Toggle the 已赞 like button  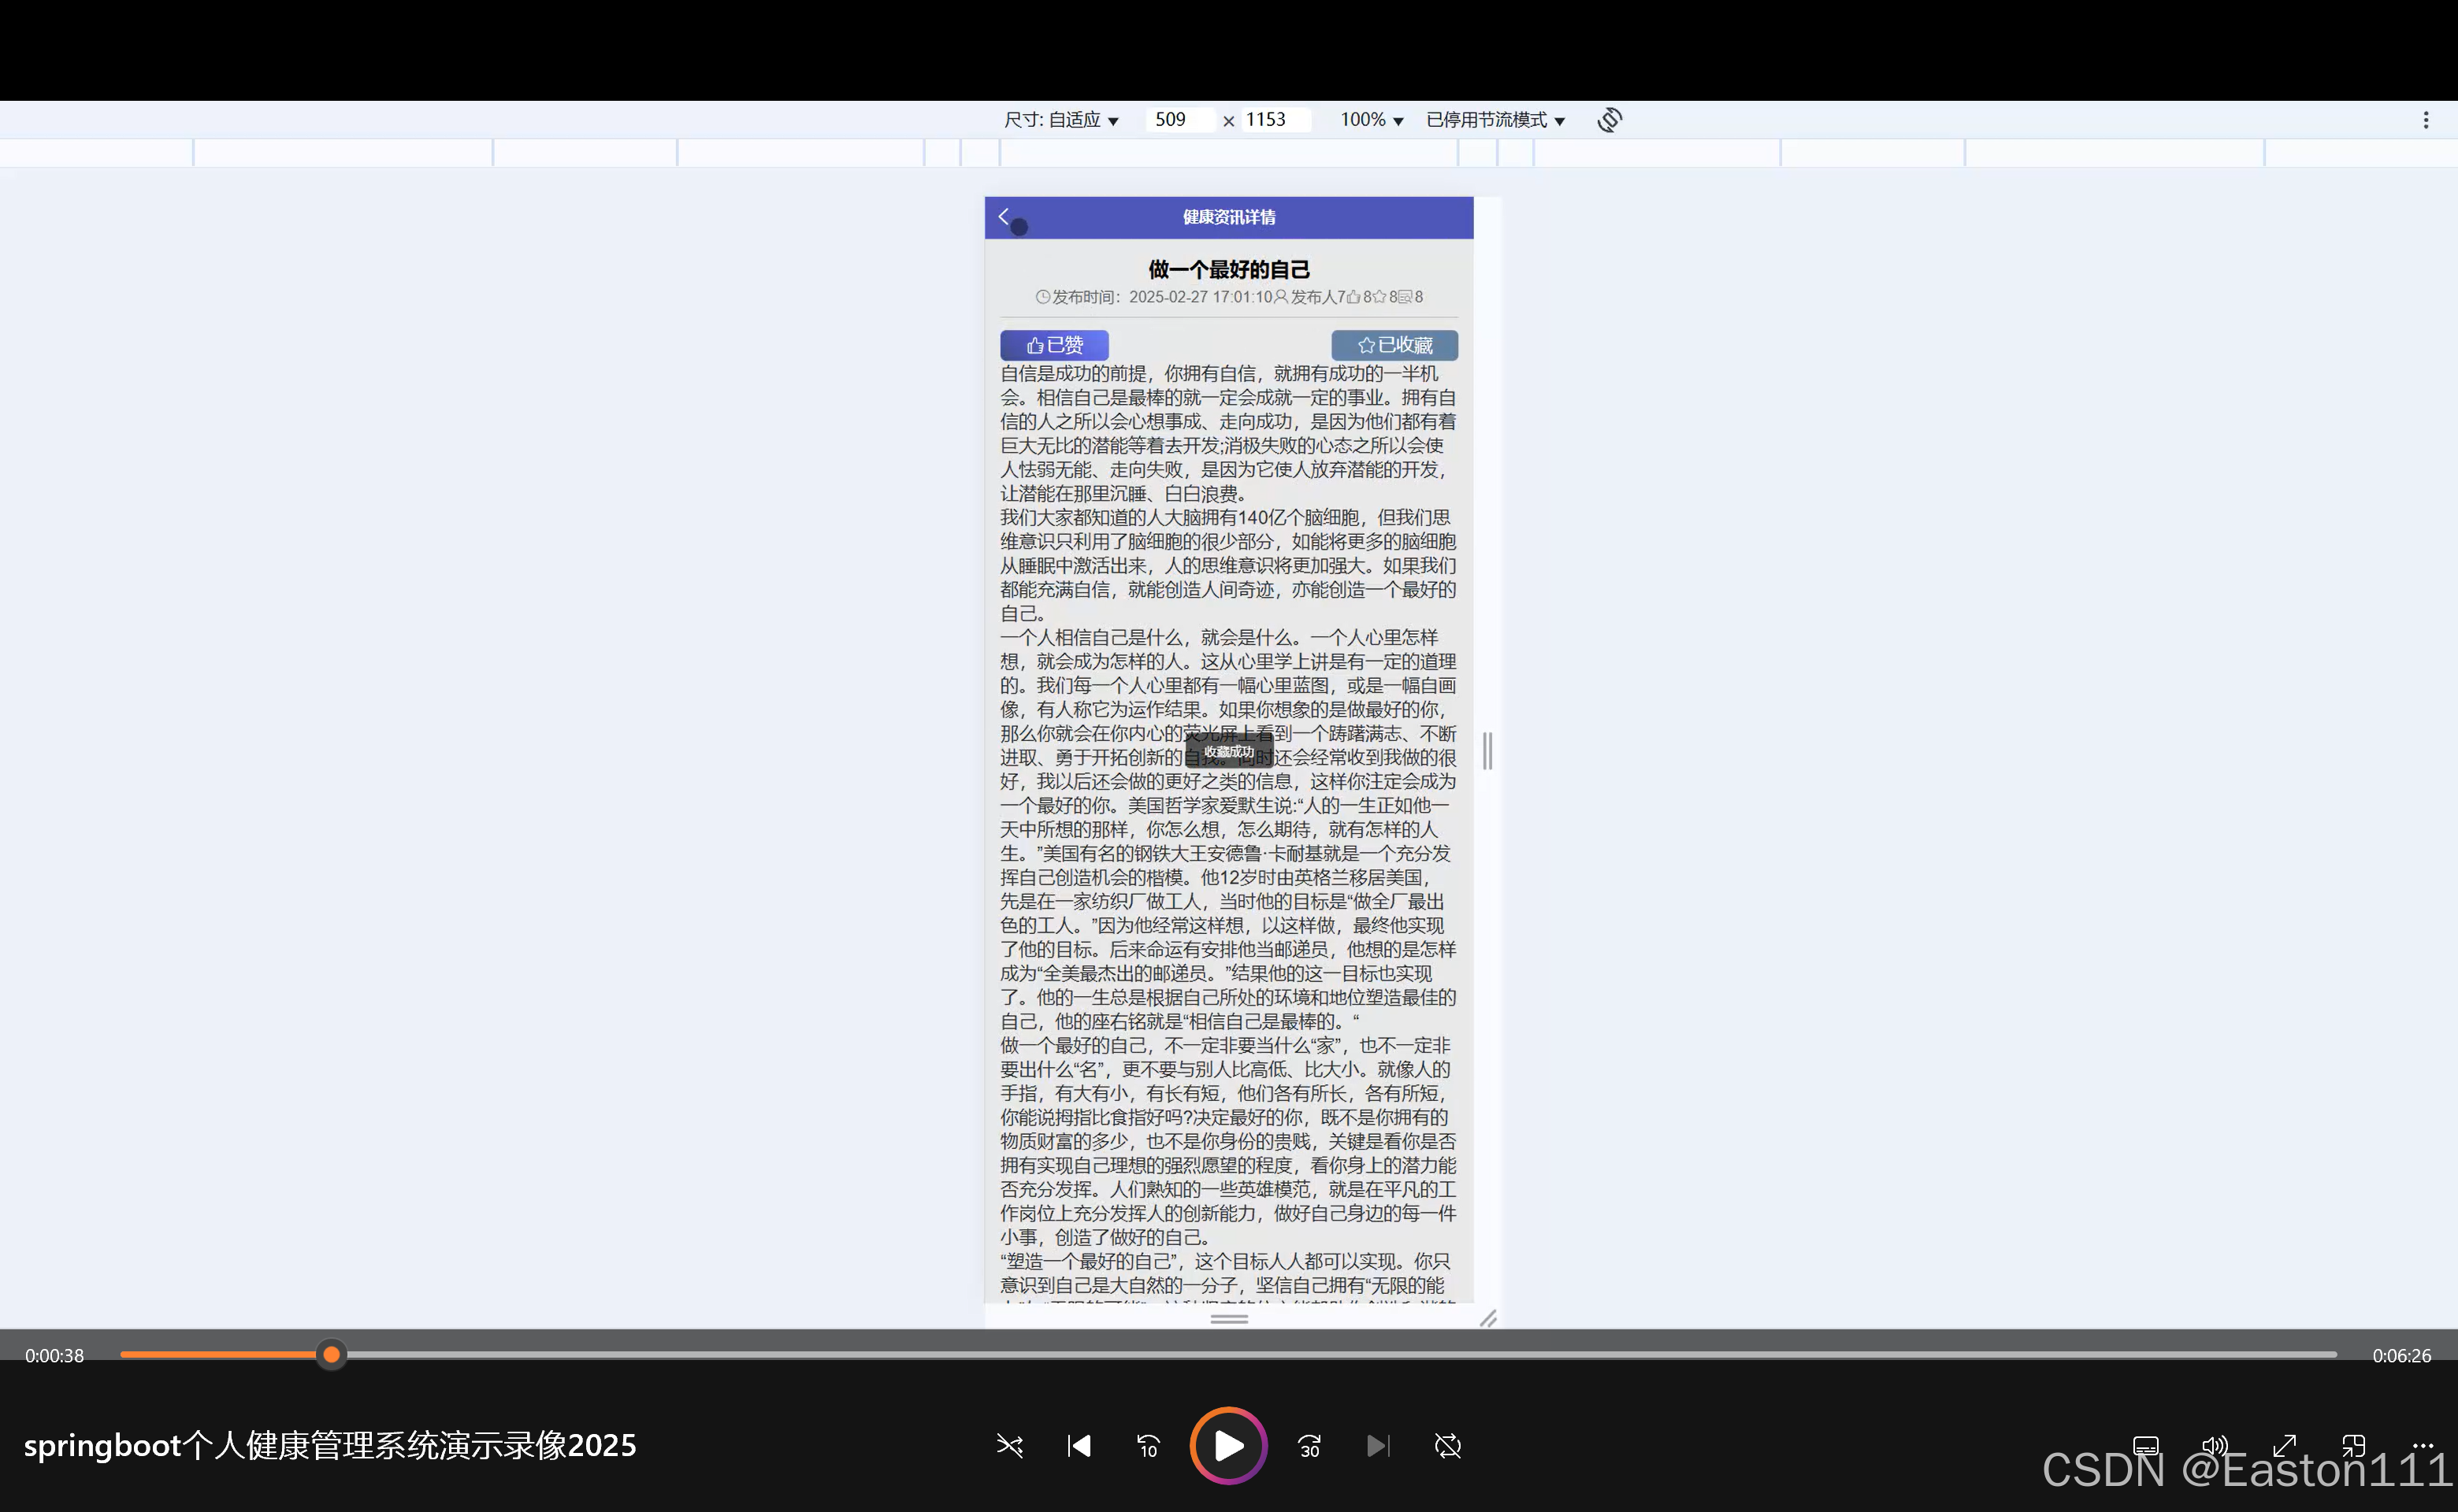point(1053,345)
